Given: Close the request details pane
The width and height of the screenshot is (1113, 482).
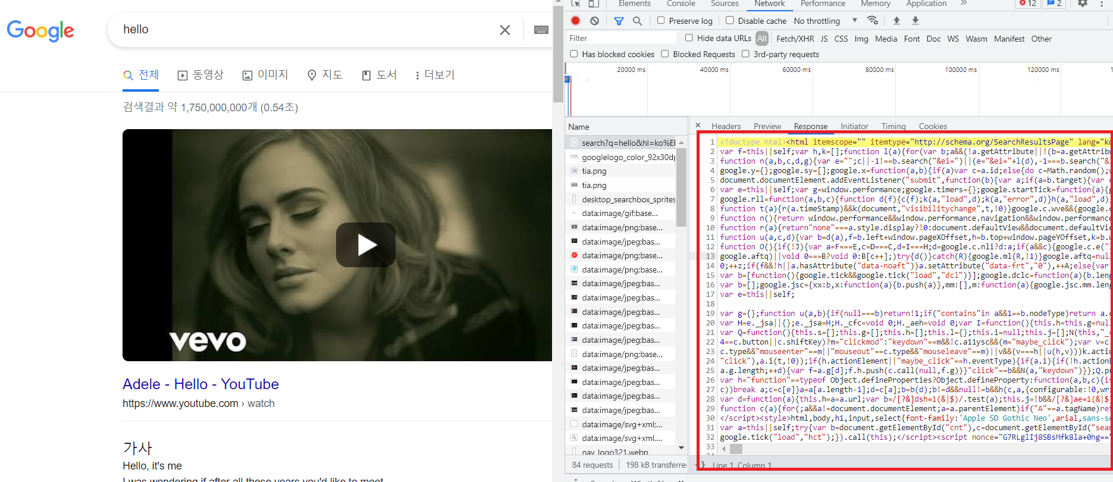Looking at the screenshot, I should (698, 126).
